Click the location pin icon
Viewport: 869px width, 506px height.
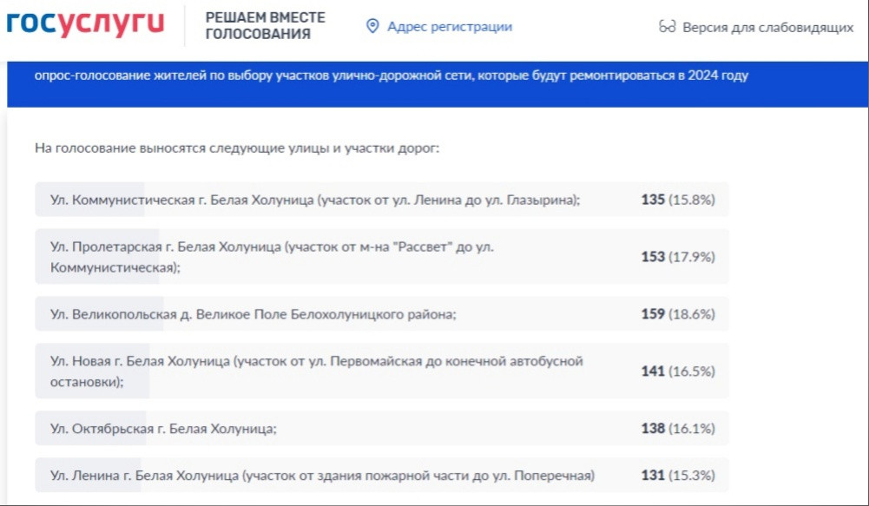pyautogui.click(x=372, y=27)
